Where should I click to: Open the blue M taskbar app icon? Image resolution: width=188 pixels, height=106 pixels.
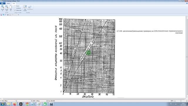51,104
